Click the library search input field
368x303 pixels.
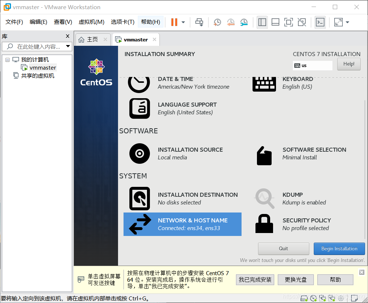37,47
